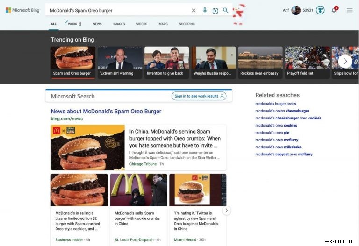Open News about McDonald's Spam Oreo Burger
Screen dimensions: 359x246
click(106, 112)
